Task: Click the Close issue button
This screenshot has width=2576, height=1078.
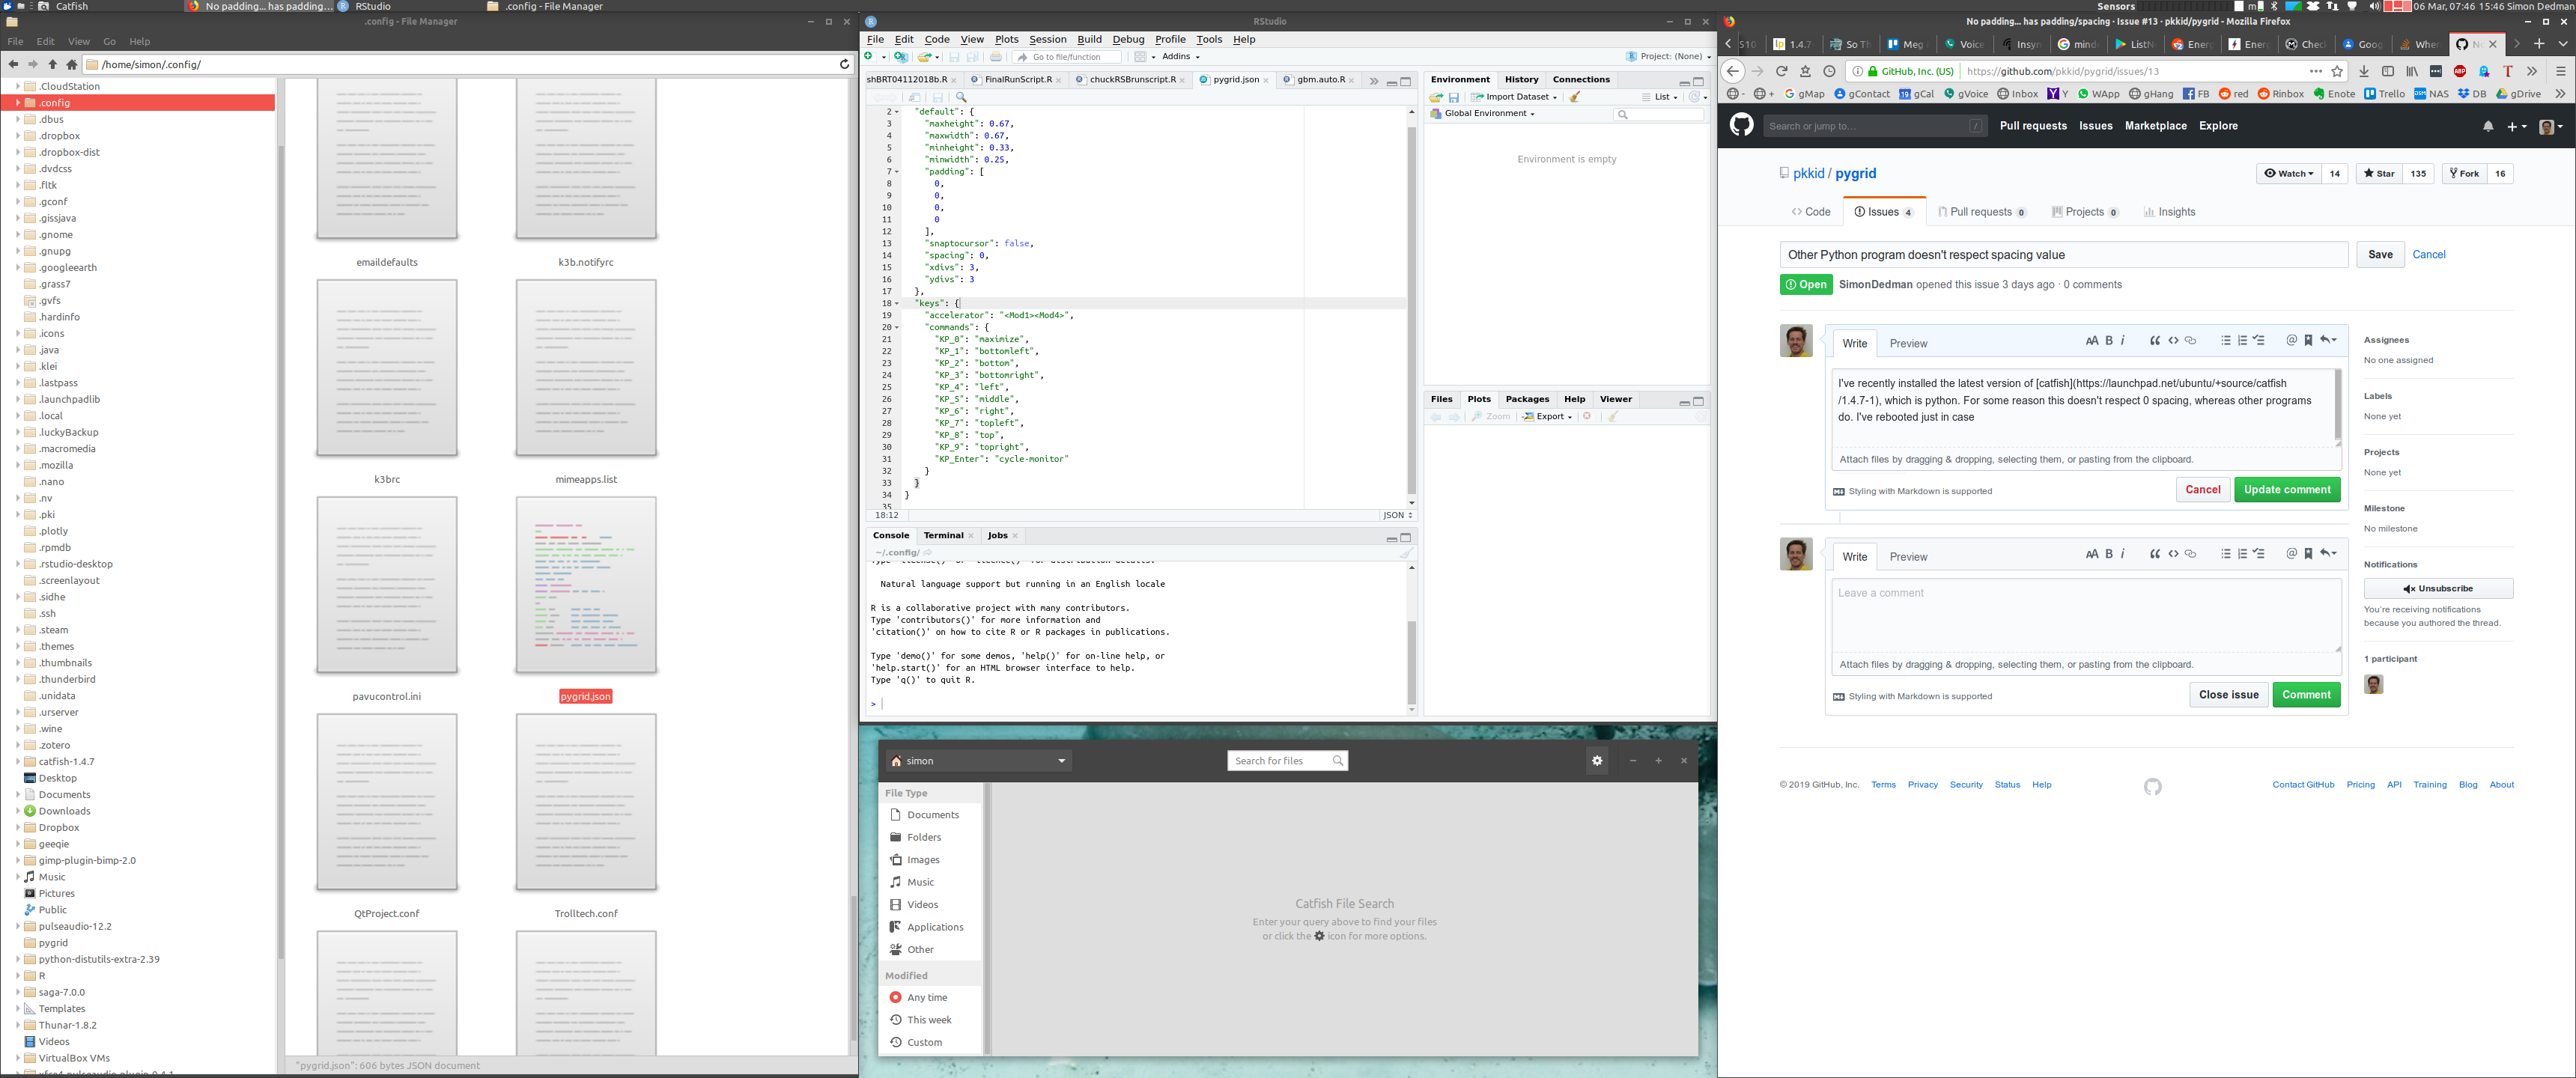Action: (2228, 695)
